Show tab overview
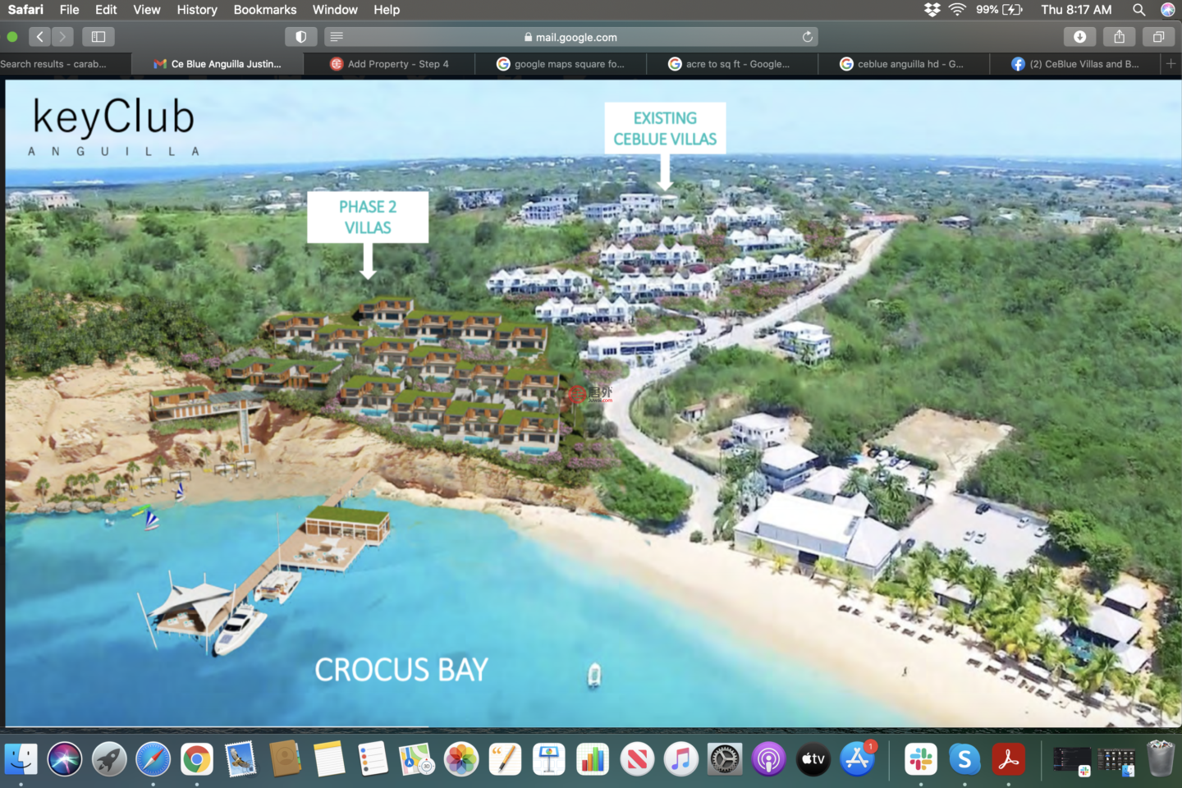Screen dimensions: 1182x788 pos(1158,37)
